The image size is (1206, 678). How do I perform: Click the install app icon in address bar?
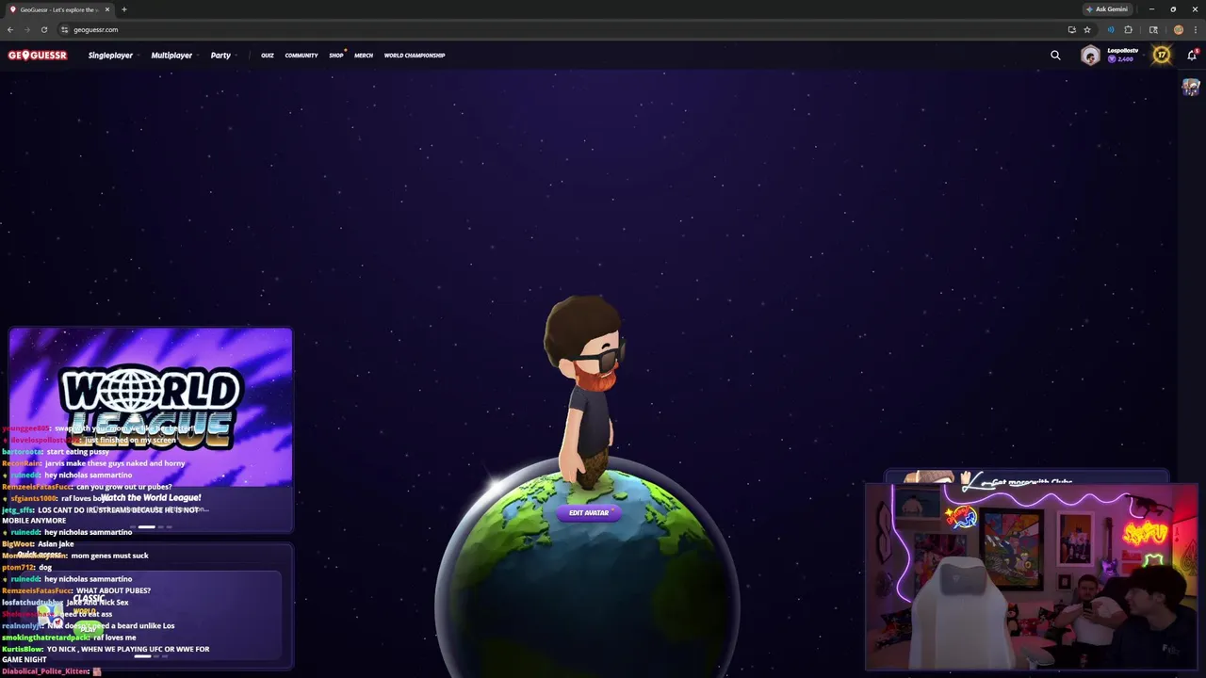pyautogui.click(x=1071, y=29)
